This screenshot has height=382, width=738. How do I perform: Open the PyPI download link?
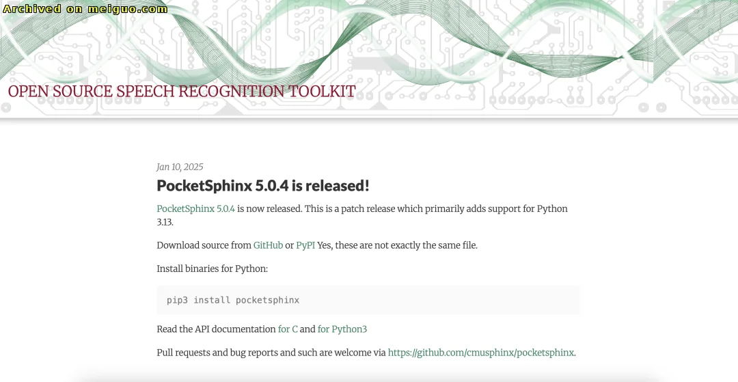[x=305, y=245]
